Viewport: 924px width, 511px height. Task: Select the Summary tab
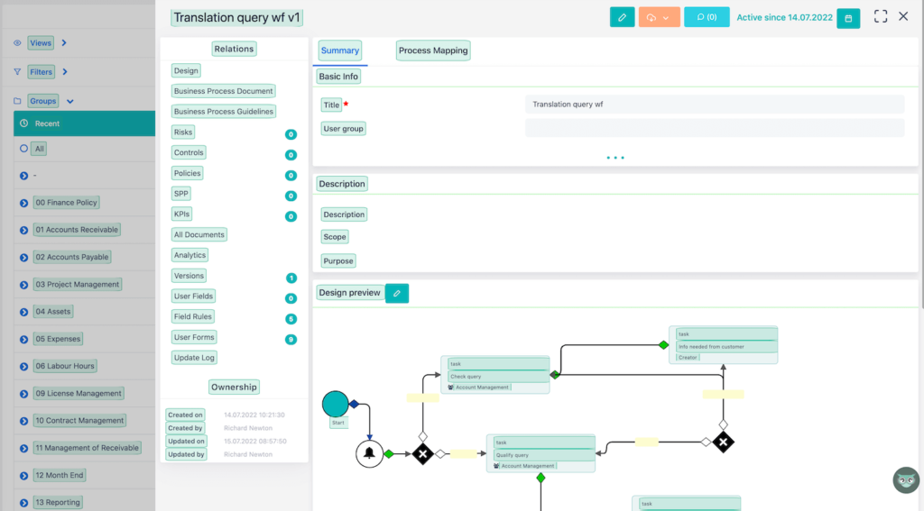(340, 50)
